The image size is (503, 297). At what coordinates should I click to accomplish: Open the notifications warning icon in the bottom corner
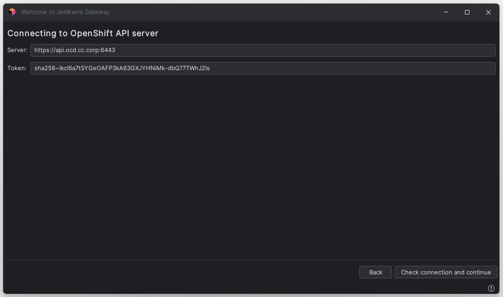[x=491, y=288]
